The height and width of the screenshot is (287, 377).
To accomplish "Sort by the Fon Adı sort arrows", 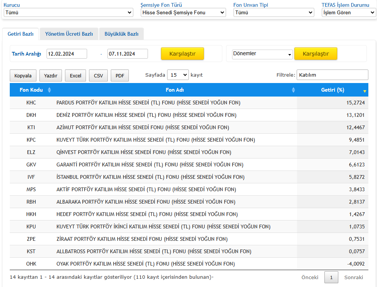I will (293, 90).
